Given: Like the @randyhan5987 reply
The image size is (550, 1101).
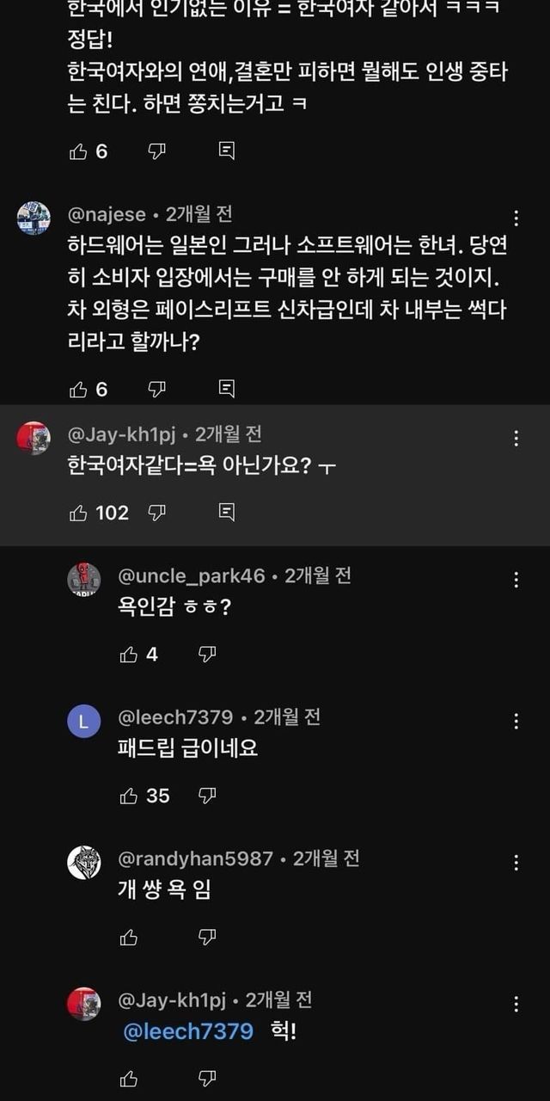Looking at the screenshot, I should click(x=129, y=938).
